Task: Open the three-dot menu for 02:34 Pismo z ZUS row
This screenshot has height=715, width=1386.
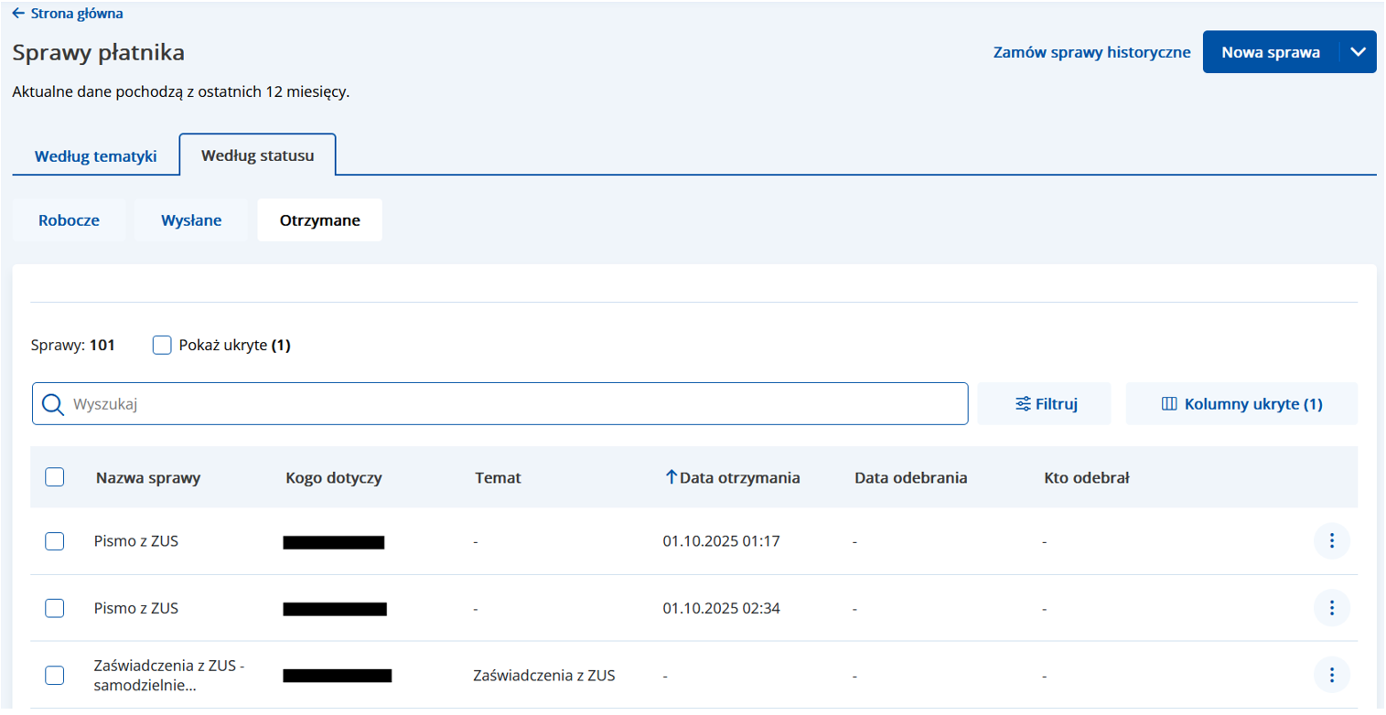Action: (1331, 608)
